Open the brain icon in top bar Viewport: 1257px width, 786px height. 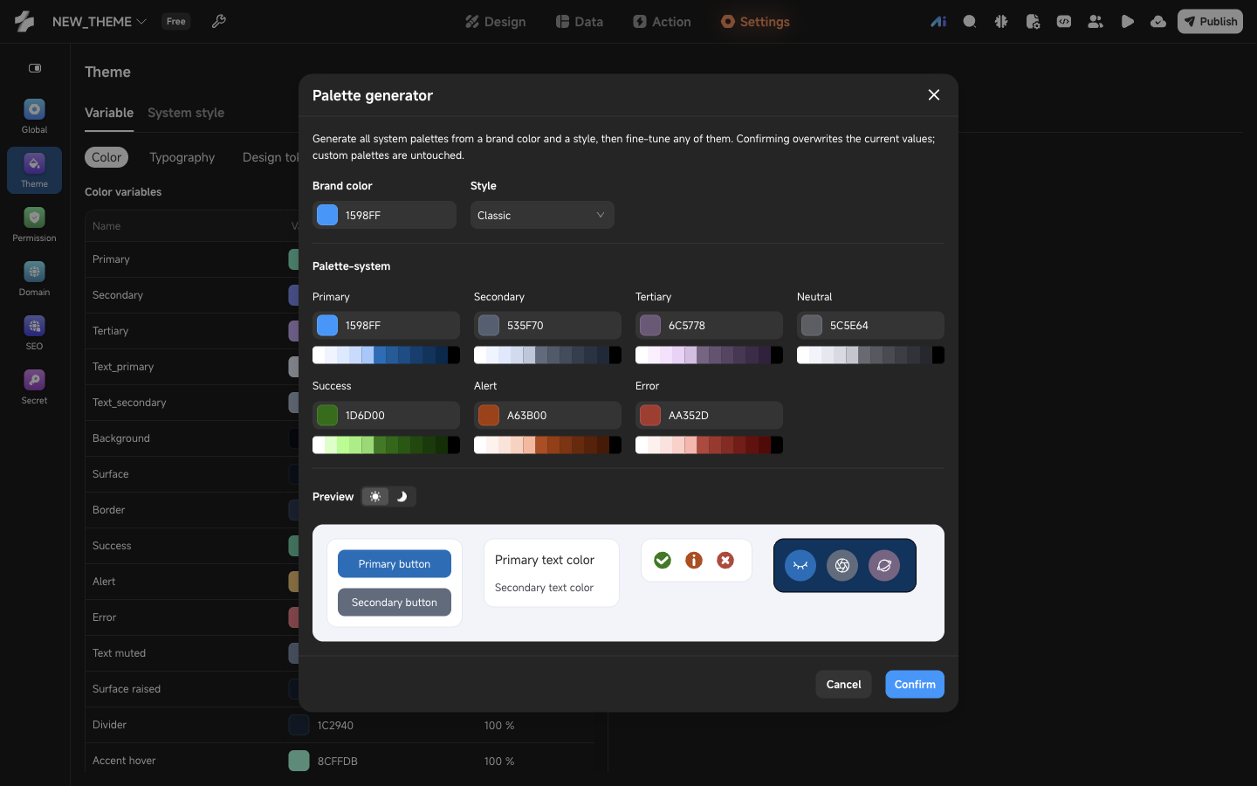[1001, 22]
